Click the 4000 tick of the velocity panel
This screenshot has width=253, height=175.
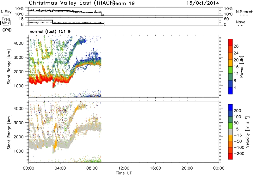click(19, 108)
